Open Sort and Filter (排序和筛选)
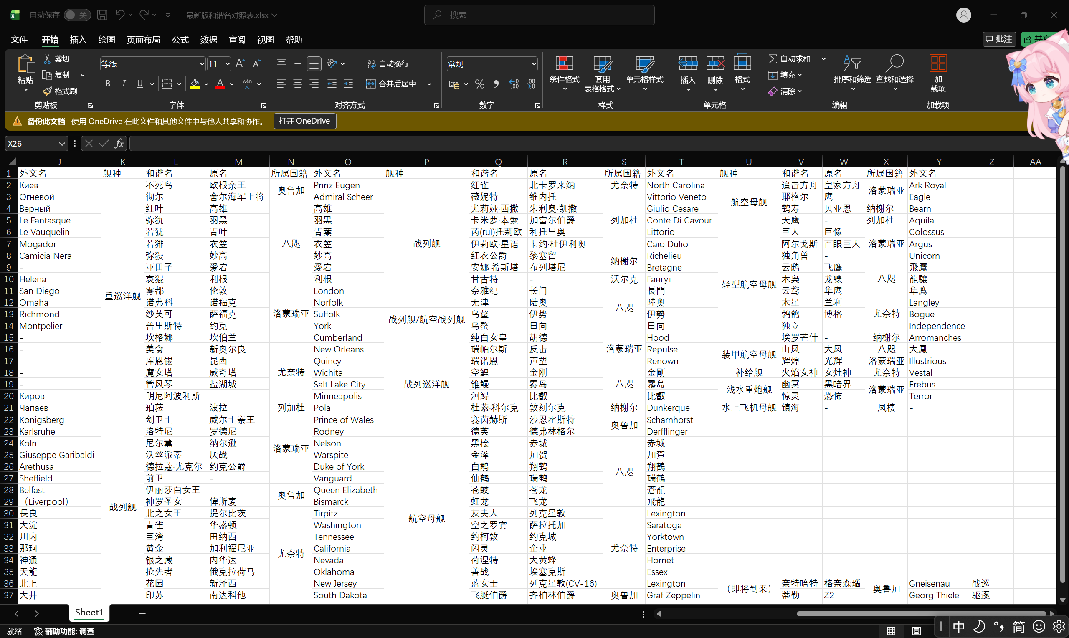 click(x=852, y=73)
